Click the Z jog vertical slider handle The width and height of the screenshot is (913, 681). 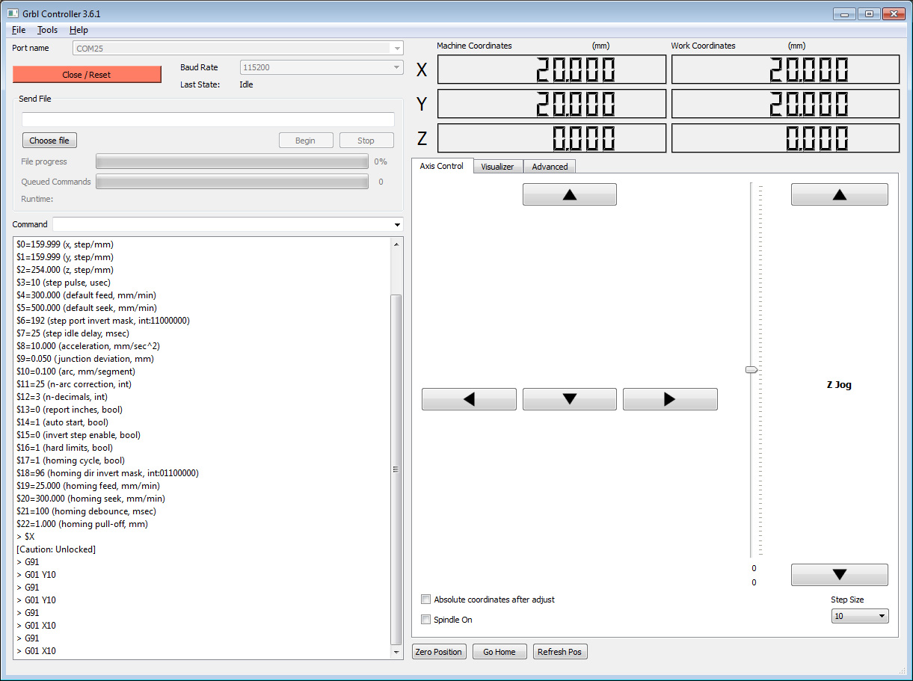click(x=751, y=369)
